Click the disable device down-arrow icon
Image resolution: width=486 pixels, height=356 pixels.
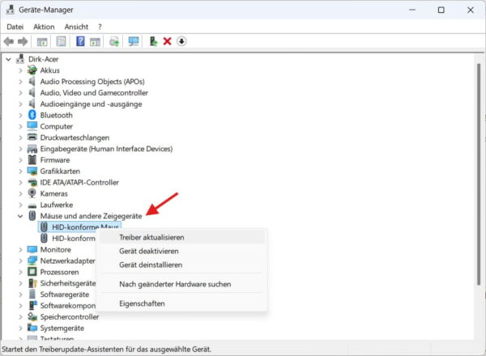pos(181,41)
